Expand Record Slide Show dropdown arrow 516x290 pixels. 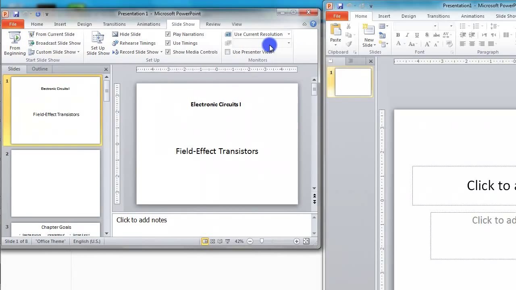click(161, 52)
